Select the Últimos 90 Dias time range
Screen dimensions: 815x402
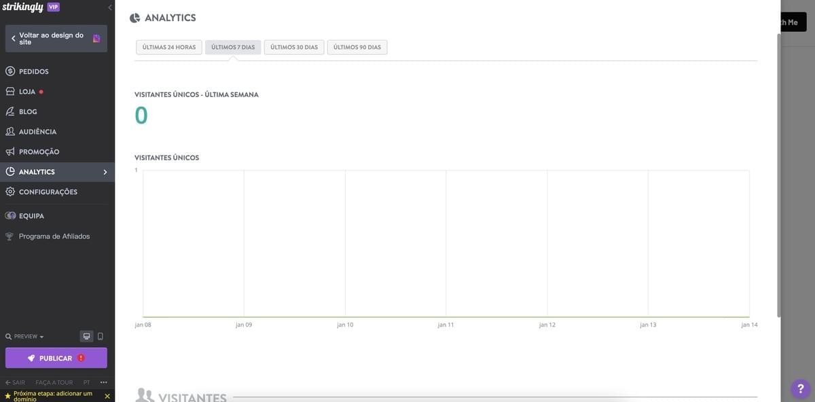(357, 46)
